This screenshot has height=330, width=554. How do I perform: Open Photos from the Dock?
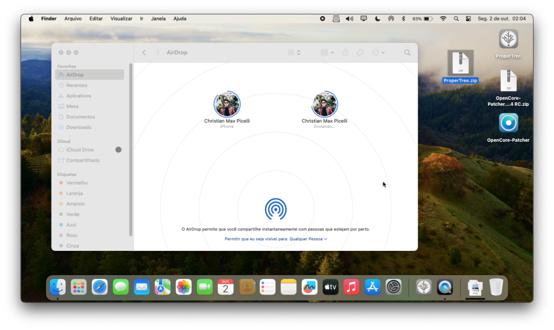pyautogui.click(x=184, y=287)
